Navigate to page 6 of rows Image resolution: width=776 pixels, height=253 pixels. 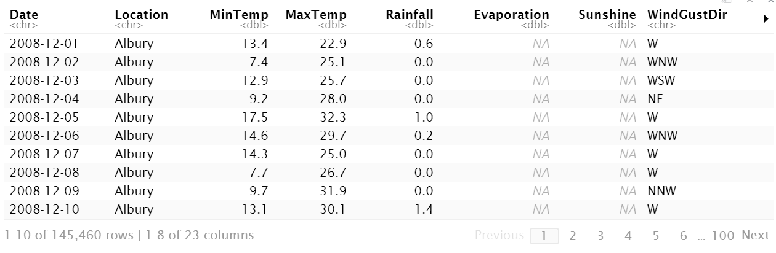pyautogui.click(x=683, y=235)
